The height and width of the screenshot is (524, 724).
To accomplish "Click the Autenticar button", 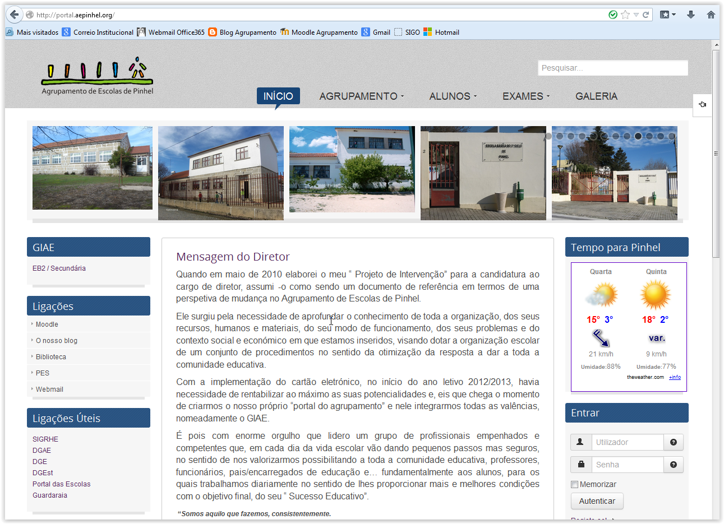I will point(597,501).
